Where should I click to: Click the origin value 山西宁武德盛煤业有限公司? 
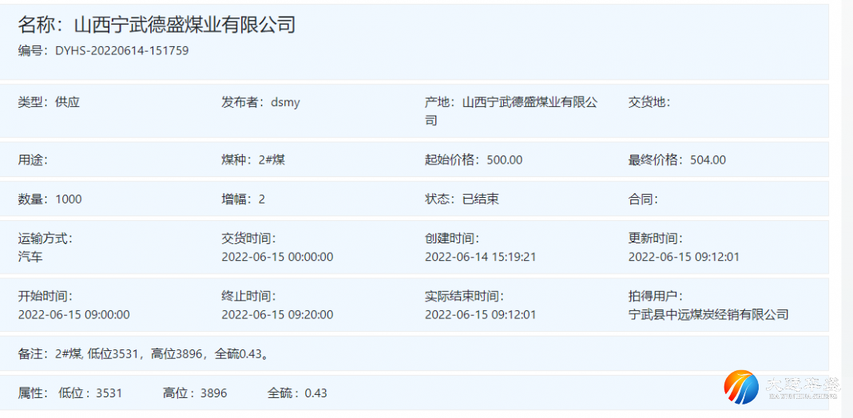coord(530,102)
